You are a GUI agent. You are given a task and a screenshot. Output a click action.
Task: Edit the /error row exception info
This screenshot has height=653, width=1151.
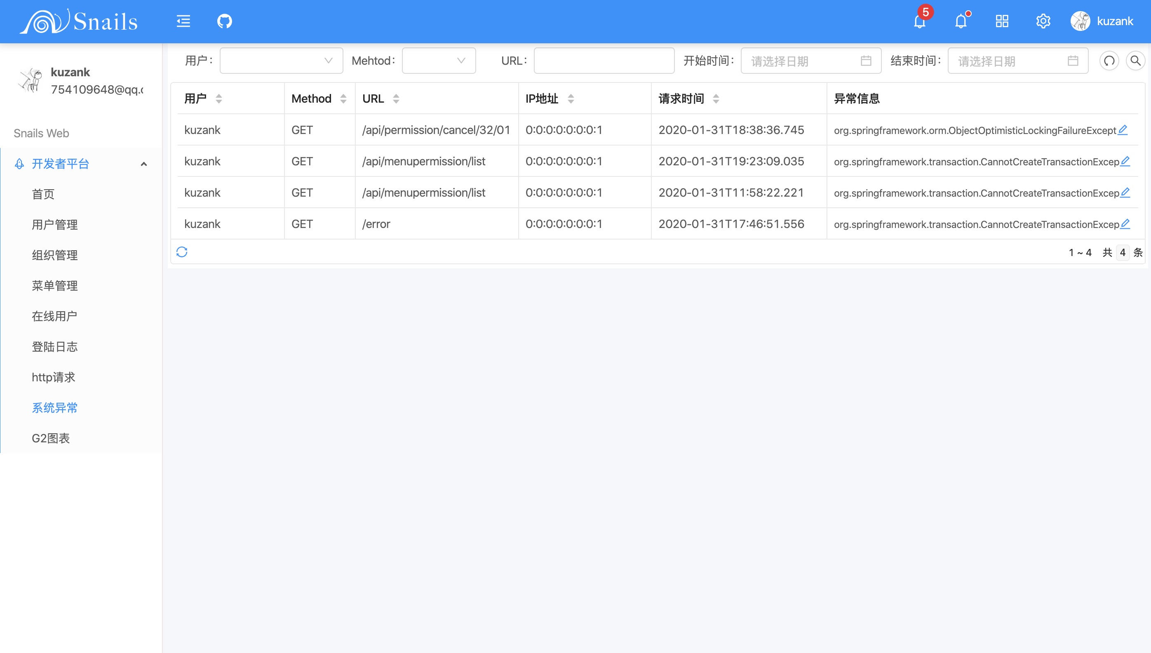click(1125, 223)
